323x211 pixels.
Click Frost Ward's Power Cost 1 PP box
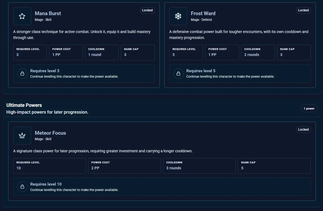coord(222,52)
